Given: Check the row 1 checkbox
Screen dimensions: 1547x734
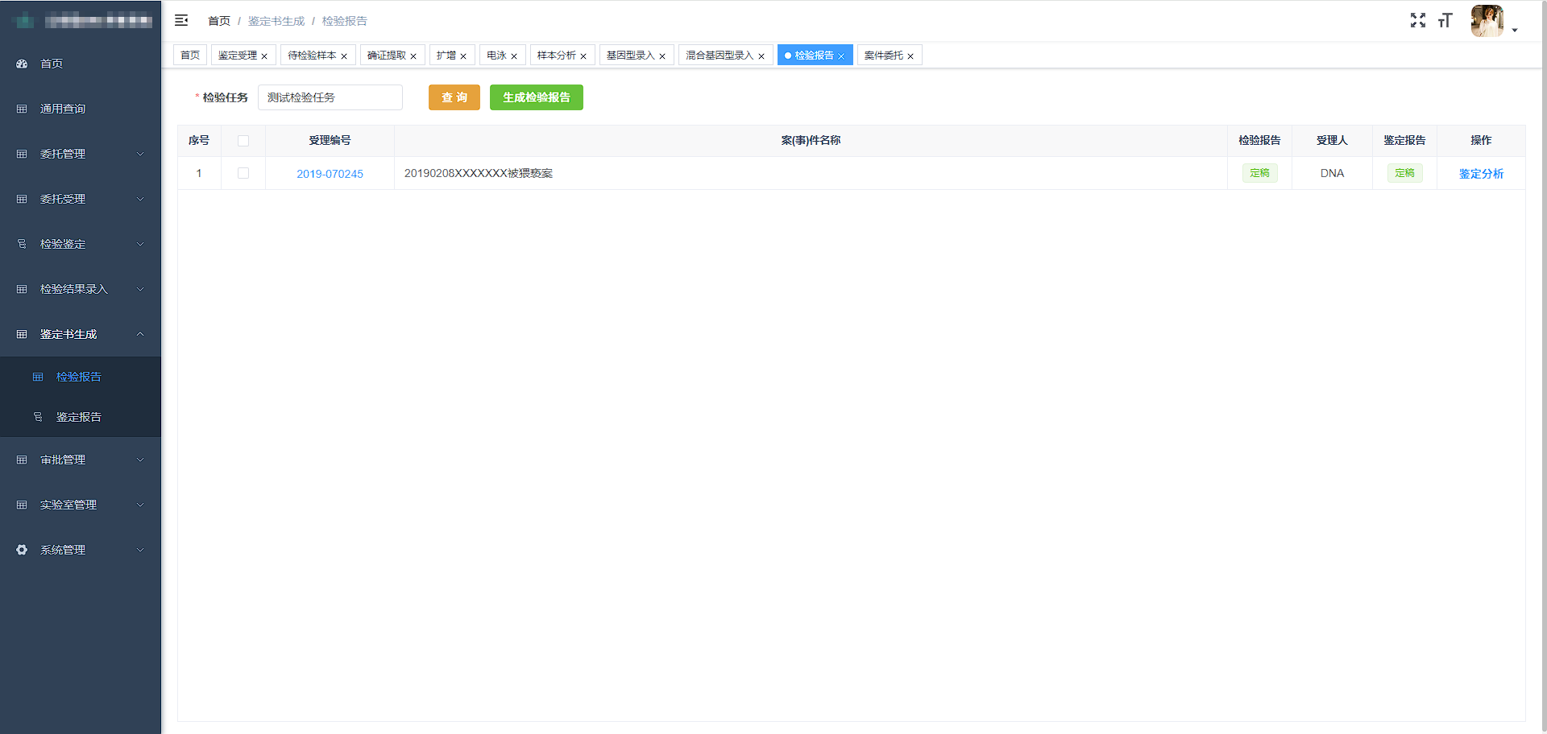Looking at the screenshot, I should 243,173.
